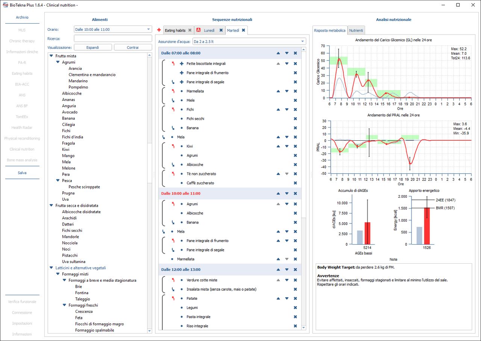Click the red plus add-sequence icon
The image size is (481, 341).
pyautogui.click(x=159, y=30)
